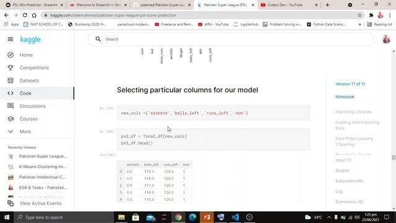
Task: Jump to Input (1) section
Action: [343, 160]
